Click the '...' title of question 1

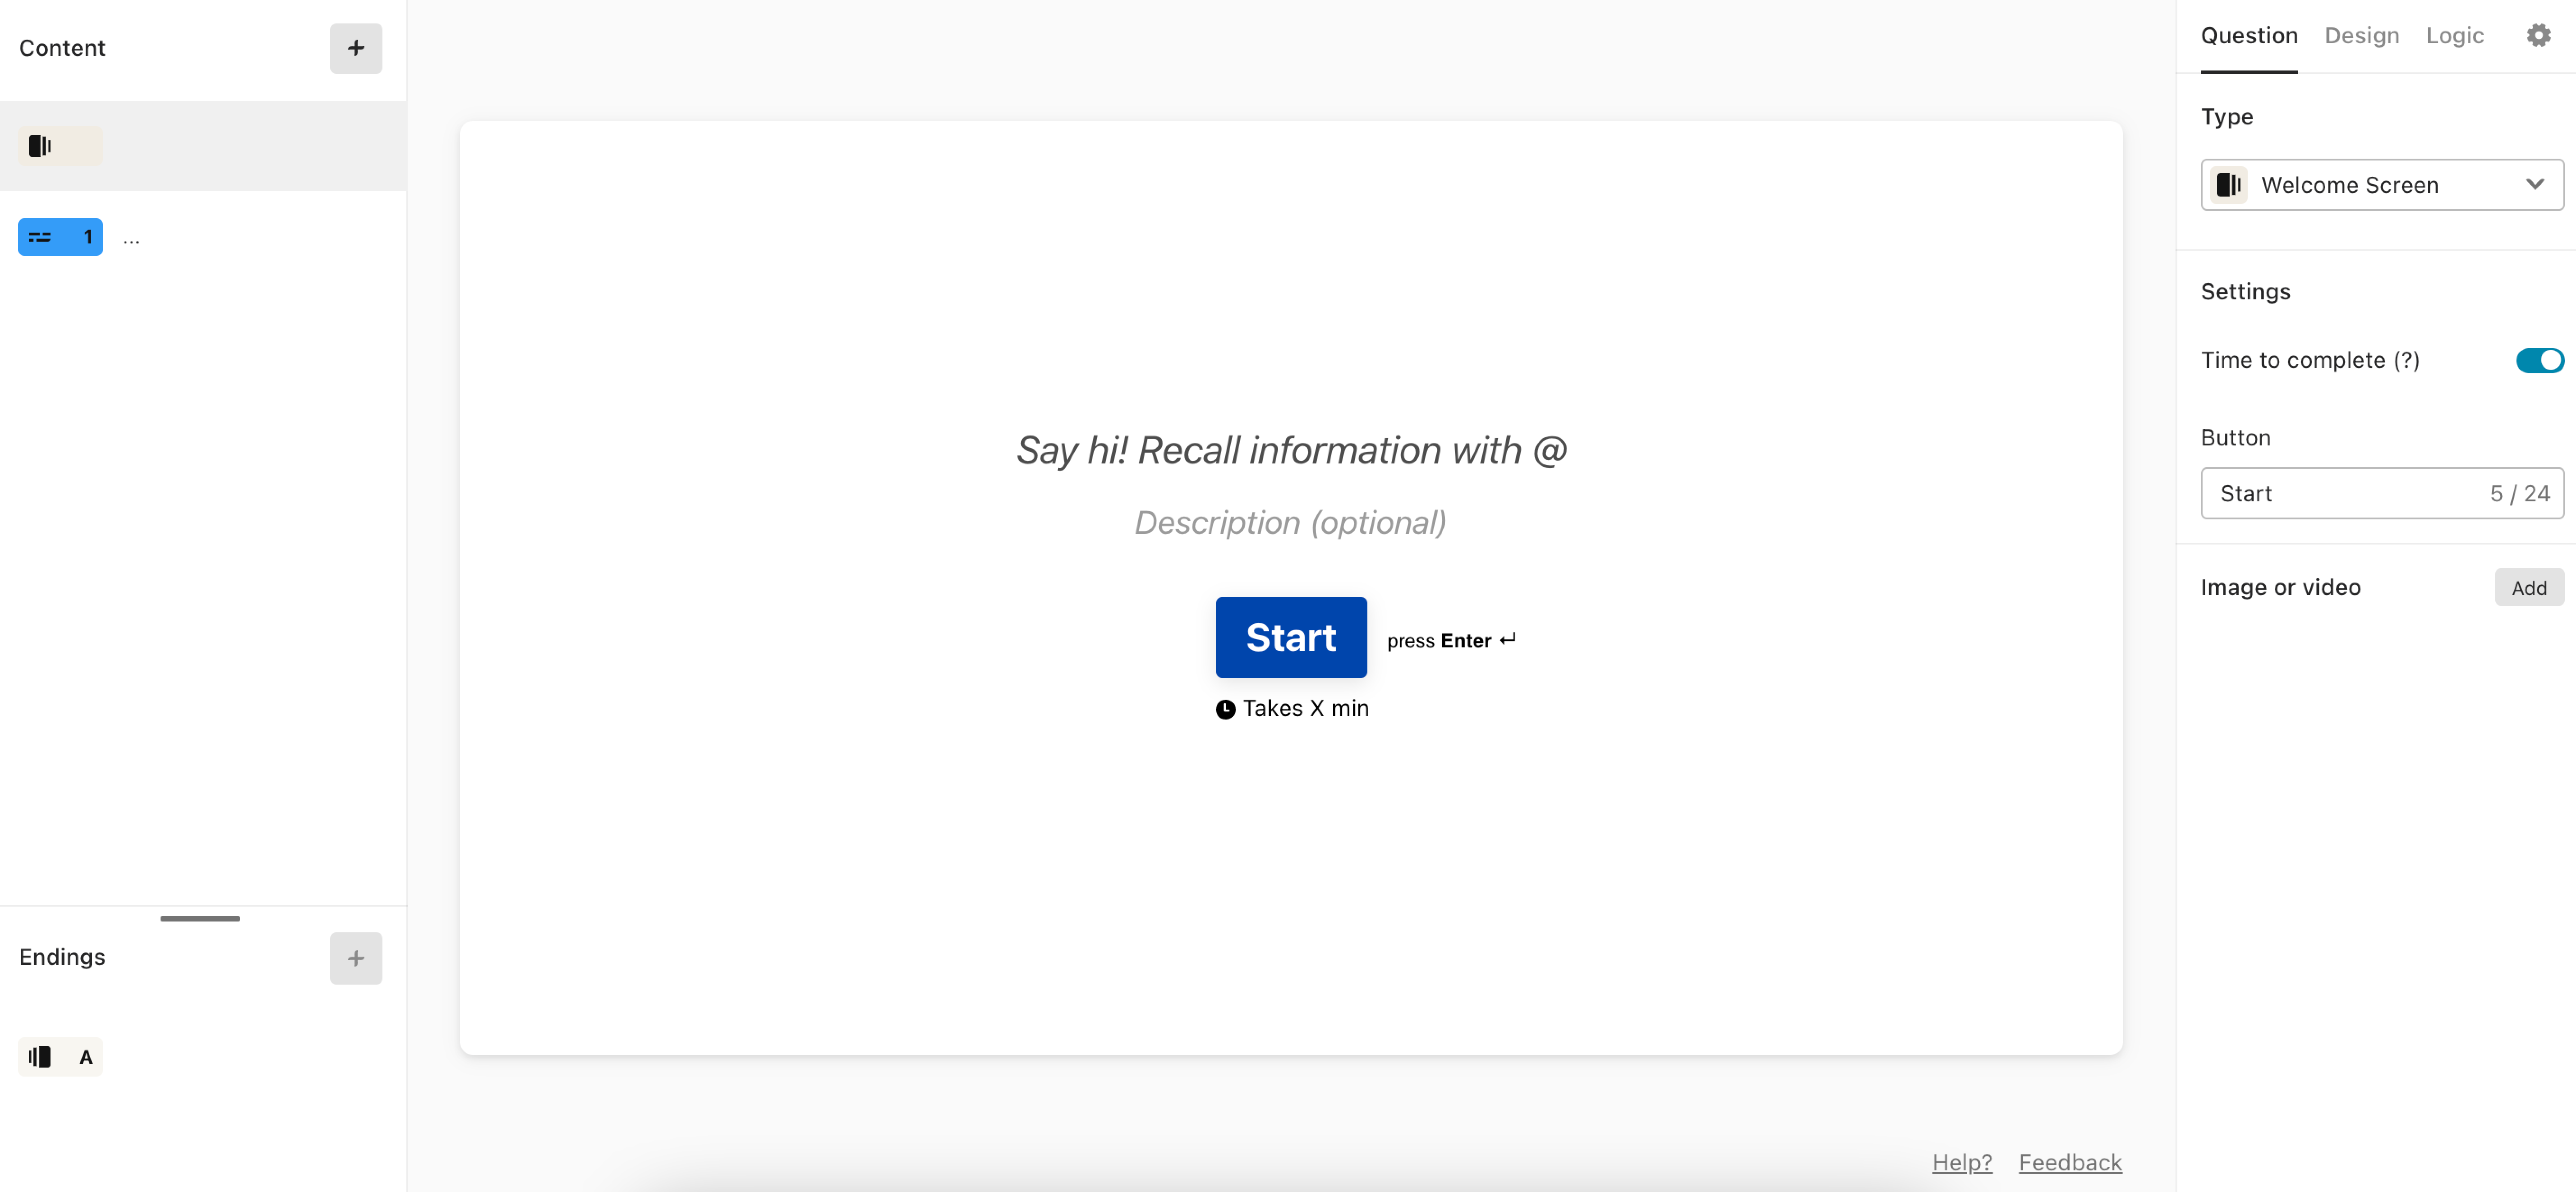tap(131, 238)
